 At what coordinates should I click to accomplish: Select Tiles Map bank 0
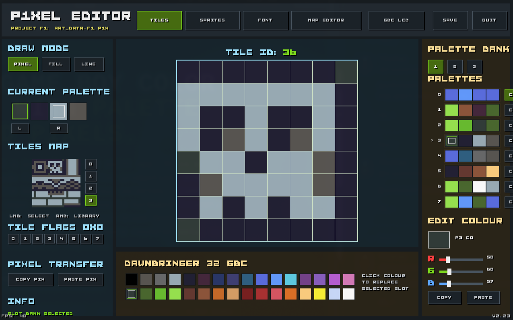91,164
